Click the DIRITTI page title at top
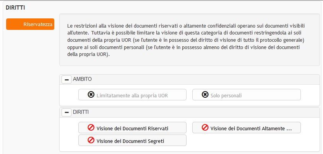The image size is (323, 154). coord(13,7)
